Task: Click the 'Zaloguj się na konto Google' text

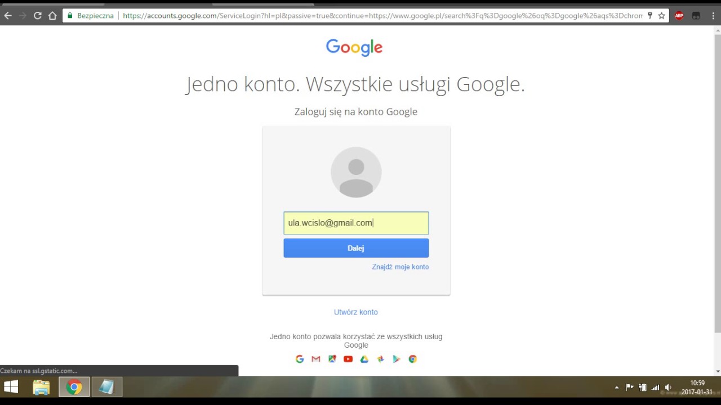Action: pyautogui.click(x=356, y=112)
